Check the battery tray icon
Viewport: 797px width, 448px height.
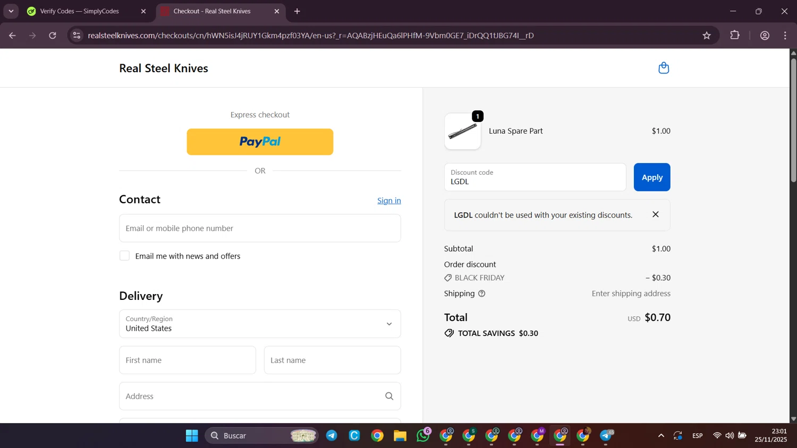click(742, 436)
